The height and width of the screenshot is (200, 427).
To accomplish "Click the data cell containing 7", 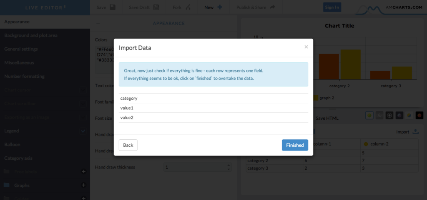I will click(389, 160).
